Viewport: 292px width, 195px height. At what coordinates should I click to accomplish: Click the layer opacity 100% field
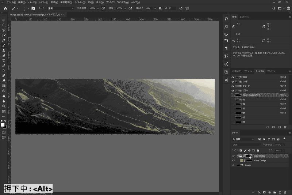[278, 145]
